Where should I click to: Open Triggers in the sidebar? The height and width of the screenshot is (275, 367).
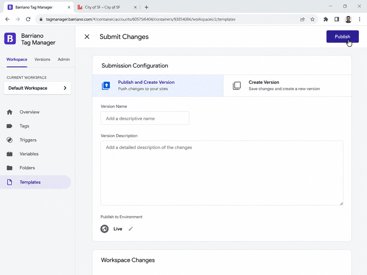coord(35,140)
